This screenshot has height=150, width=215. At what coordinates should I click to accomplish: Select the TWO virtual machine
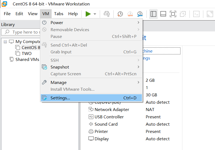[26, 53]
